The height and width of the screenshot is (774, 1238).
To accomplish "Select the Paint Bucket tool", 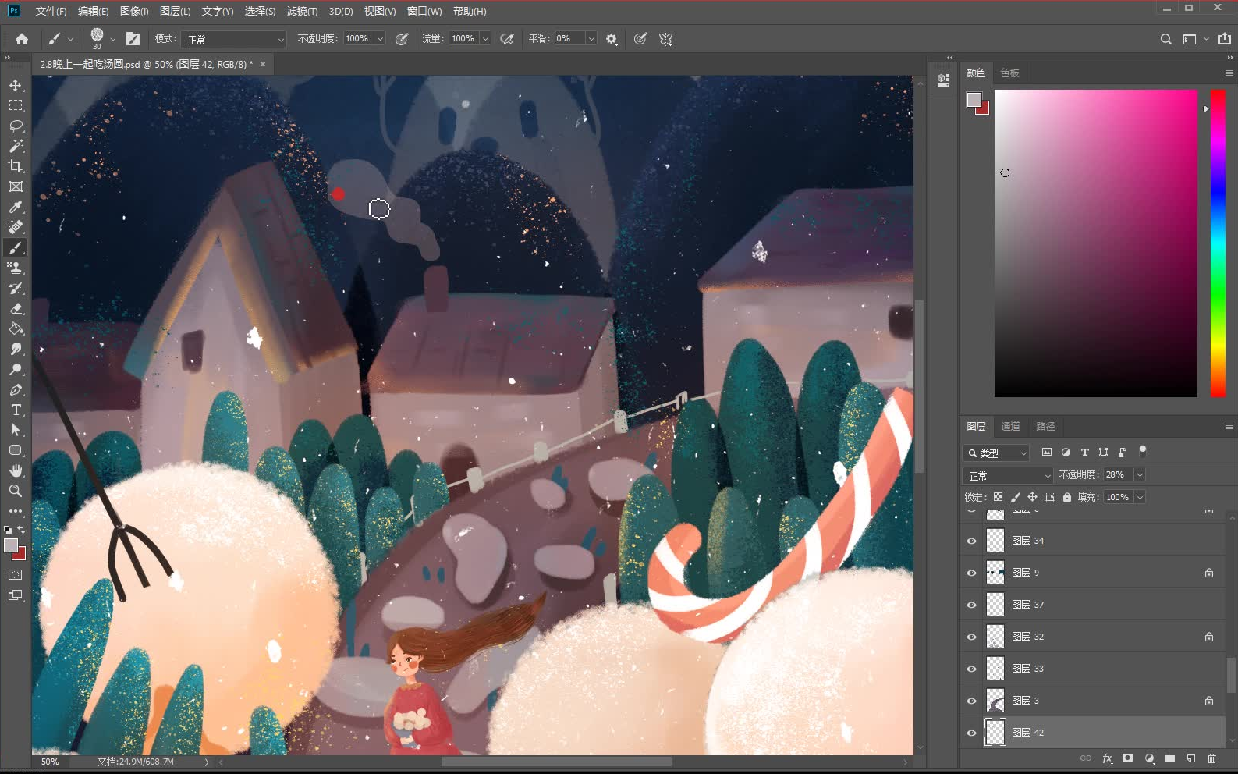I will [16, 328].
